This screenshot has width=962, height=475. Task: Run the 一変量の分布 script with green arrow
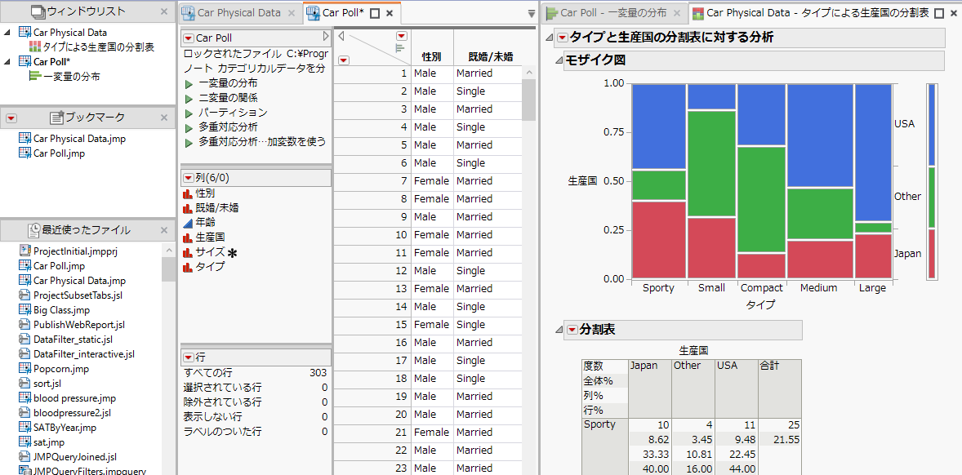189,83
